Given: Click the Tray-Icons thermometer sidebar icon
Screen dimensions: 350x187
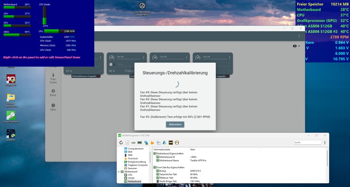Looking at the screenshot, I should 53,75.
